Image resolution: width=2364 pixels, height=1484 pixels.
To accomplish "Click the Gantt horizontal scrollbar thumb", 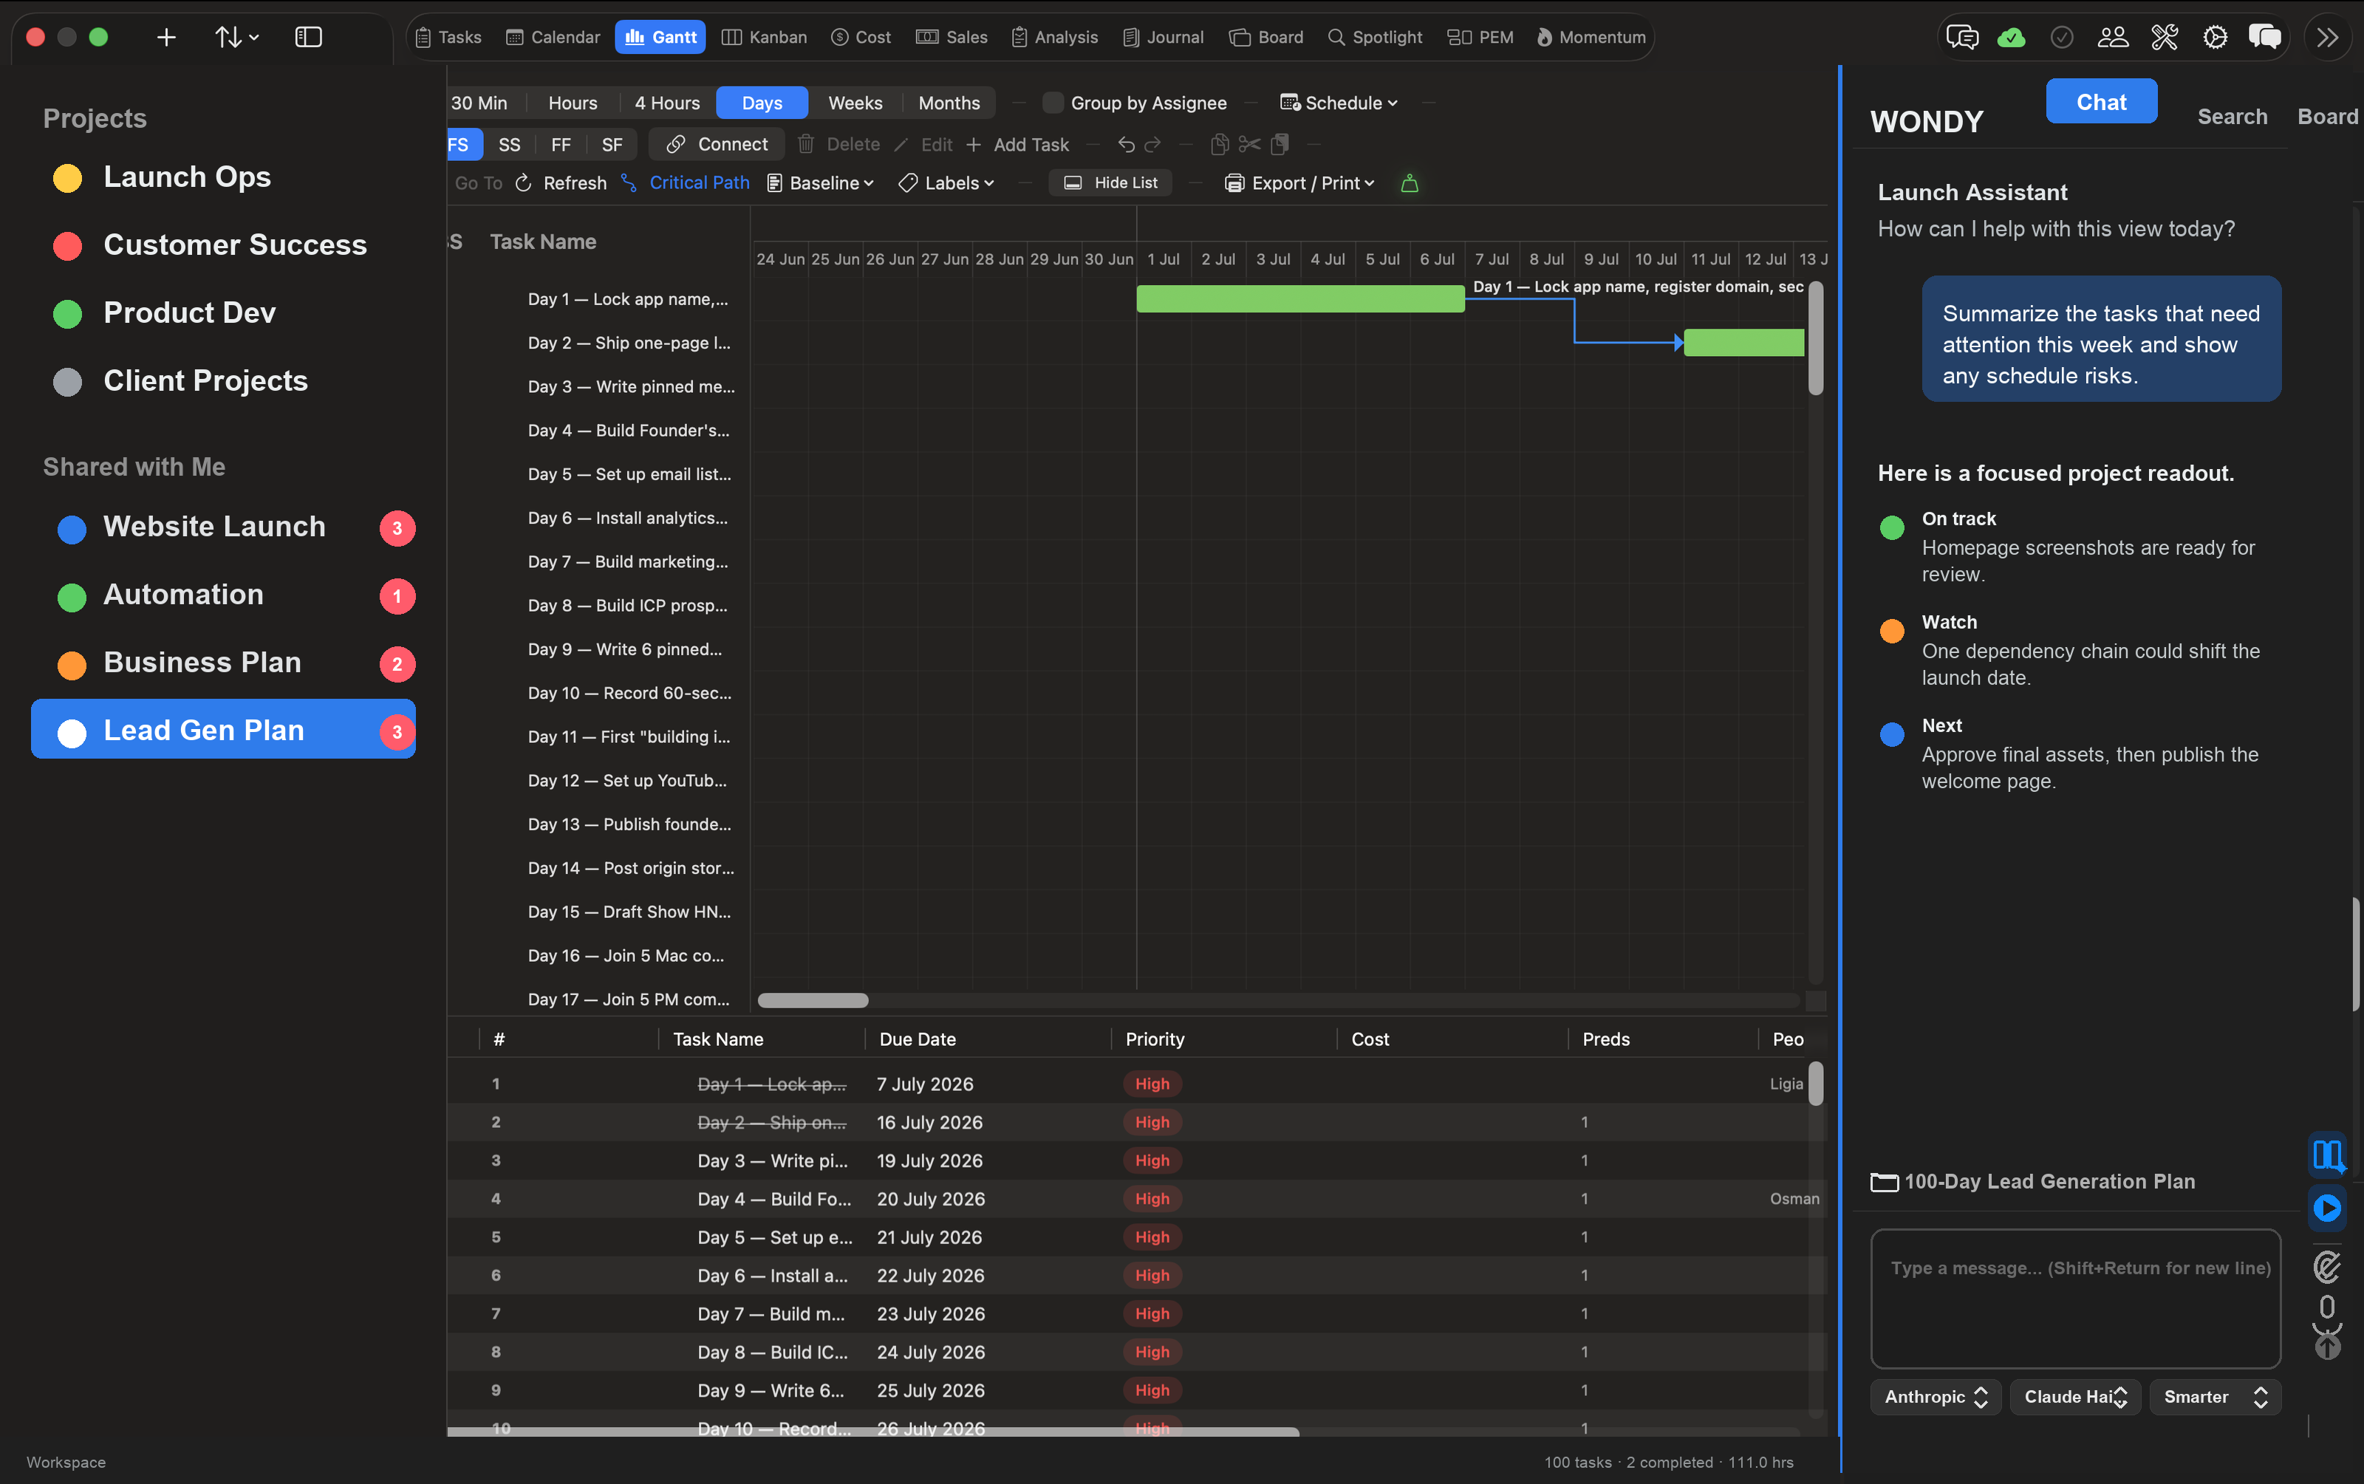I will [813, 1000].
